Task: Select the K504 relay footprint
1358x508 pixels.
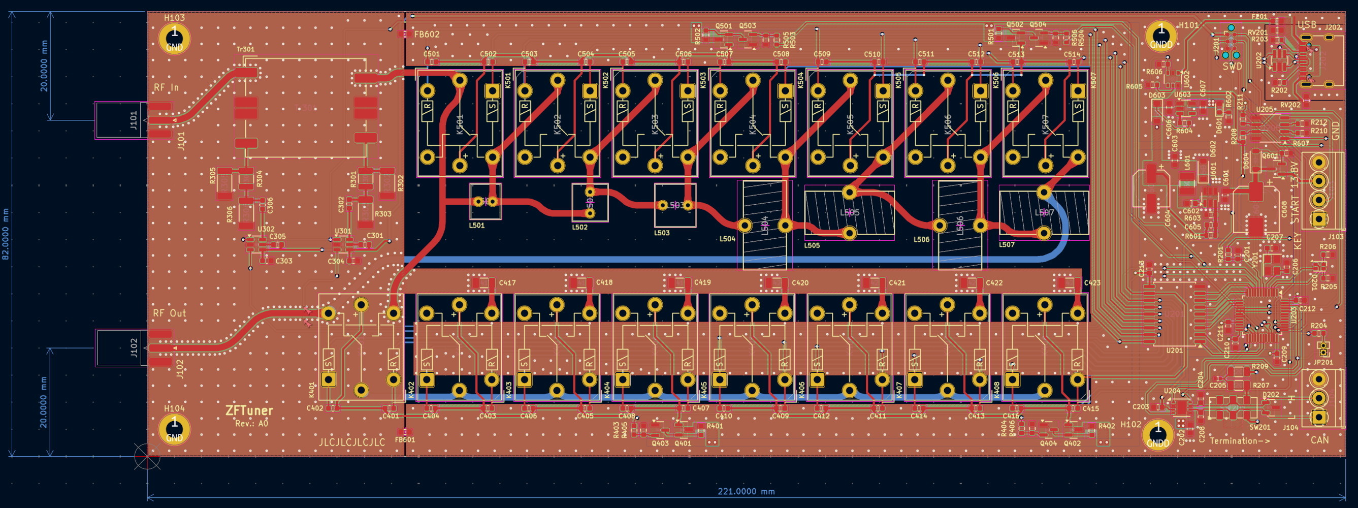Action: pyautogui.click(x=752, y=123)
